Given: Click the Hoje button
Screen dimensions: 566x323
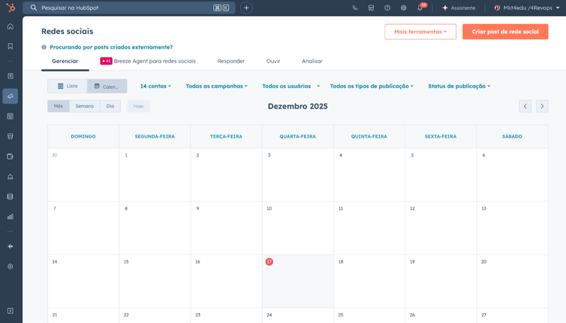Looking at the screenshot, I should 138,106.
